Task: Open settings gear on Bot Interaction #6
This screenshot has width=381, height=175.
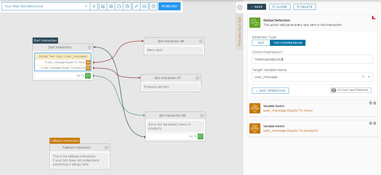Action: pos(201,41)
